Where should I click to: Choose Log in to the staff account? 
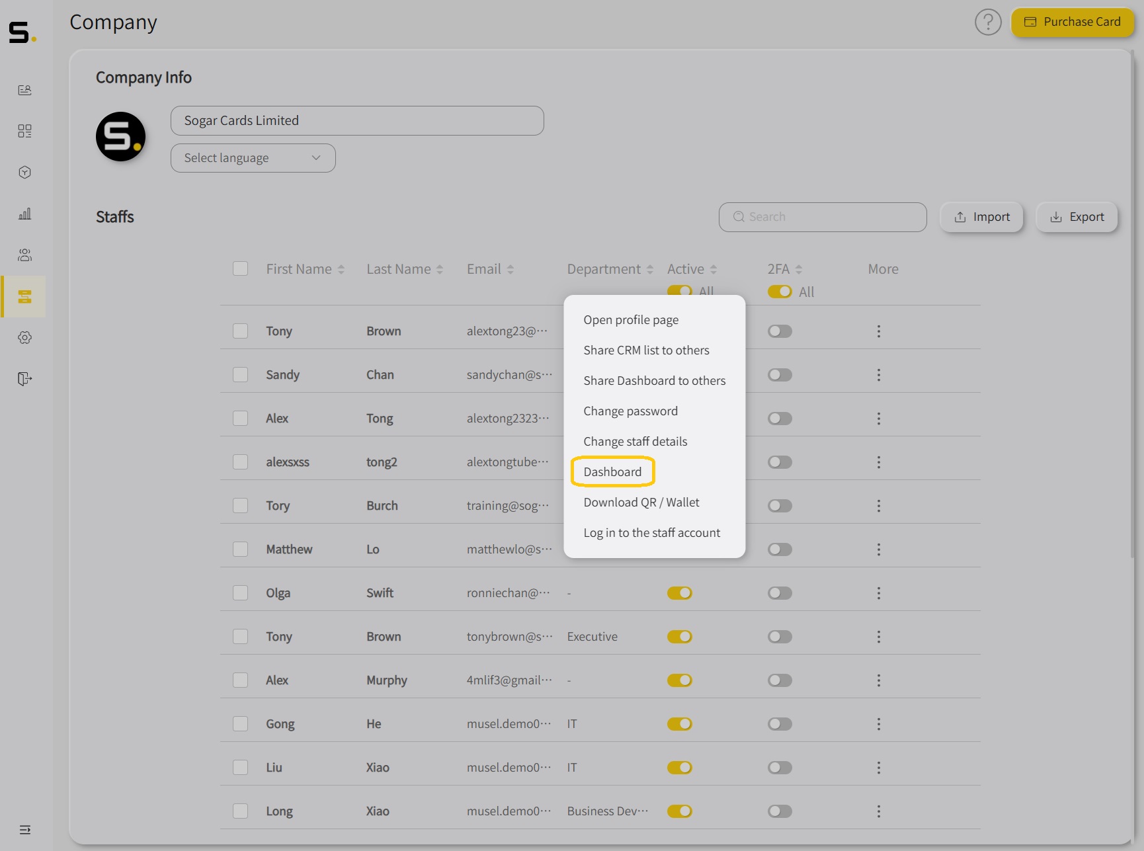(654, 533)
